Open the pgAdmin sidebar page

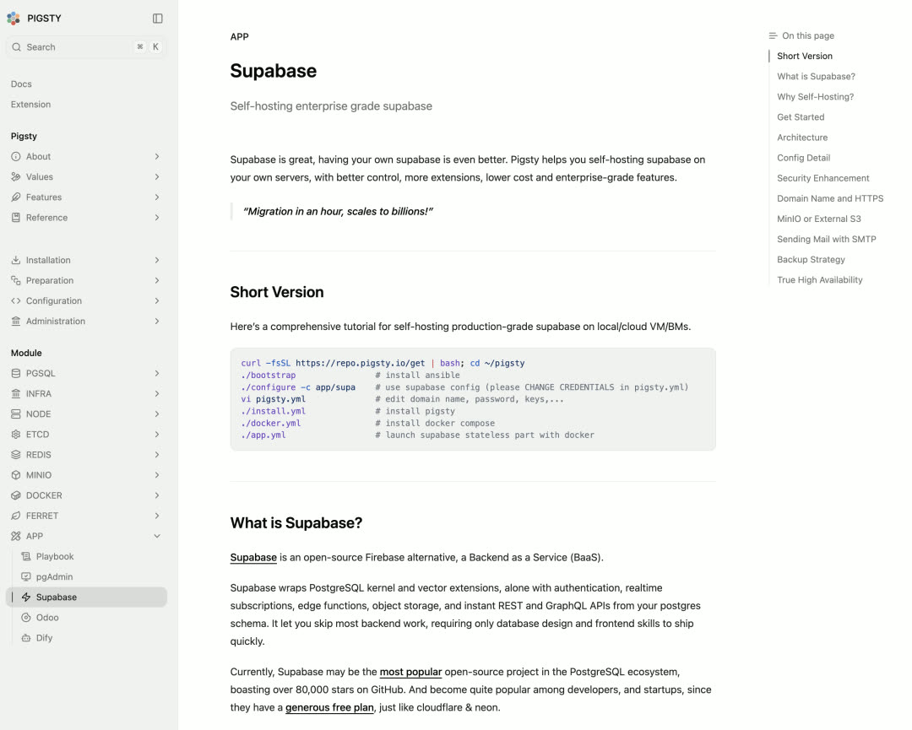click(54, 577)
